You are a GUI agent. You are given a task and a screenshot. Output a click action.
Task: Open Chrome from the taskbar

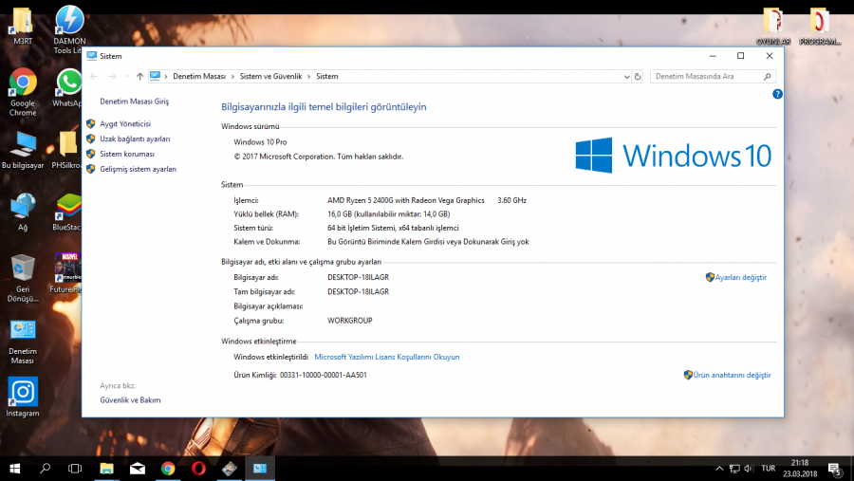coord(168,469)
